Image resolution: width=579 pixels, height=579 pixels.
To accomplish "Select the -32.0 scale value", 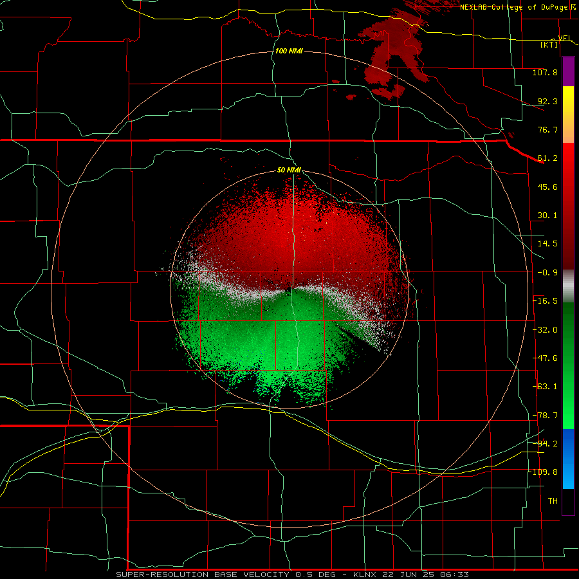I will 545,330.
